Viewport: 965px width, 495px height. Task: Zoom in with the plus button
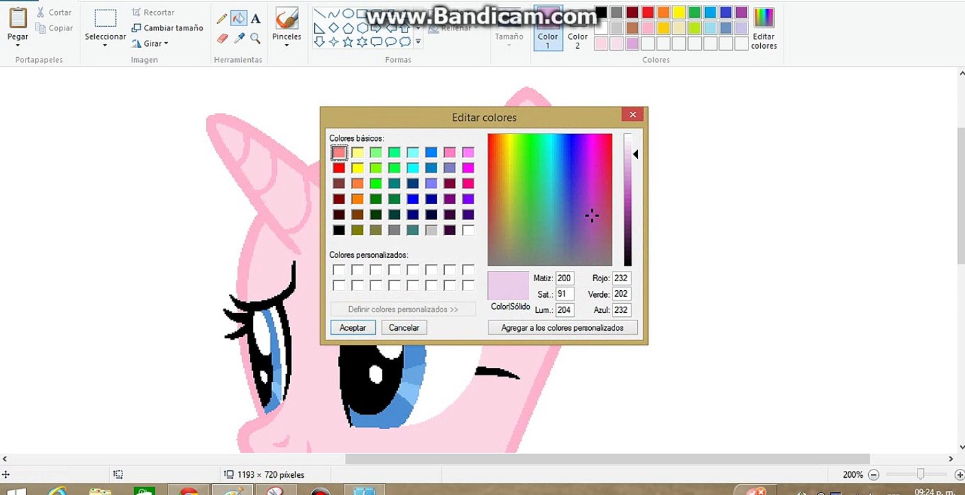pos(960,474)
